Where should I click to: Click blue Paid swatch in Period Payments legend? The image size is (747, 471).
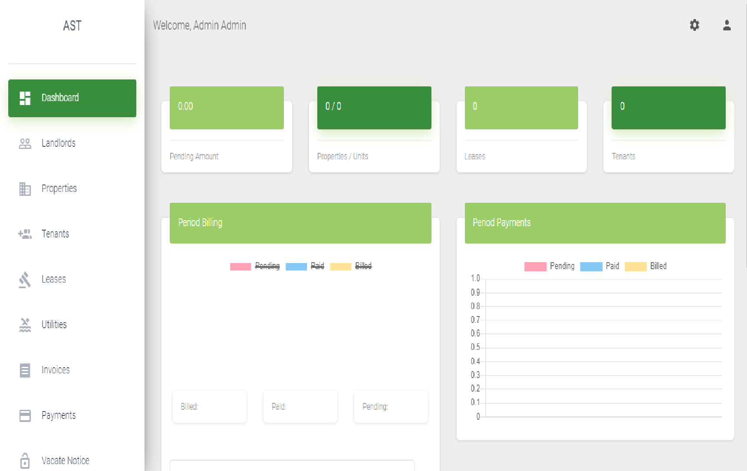pyautogui.click(x=591, y=267)
